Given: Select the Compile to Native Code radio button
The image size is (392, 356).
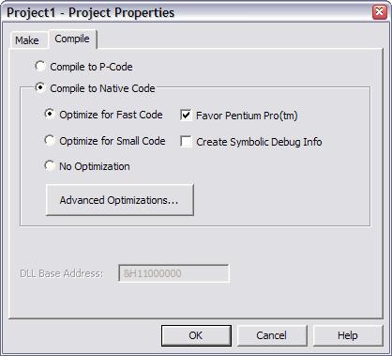Looking at the screenshot, I should [40, 88].
